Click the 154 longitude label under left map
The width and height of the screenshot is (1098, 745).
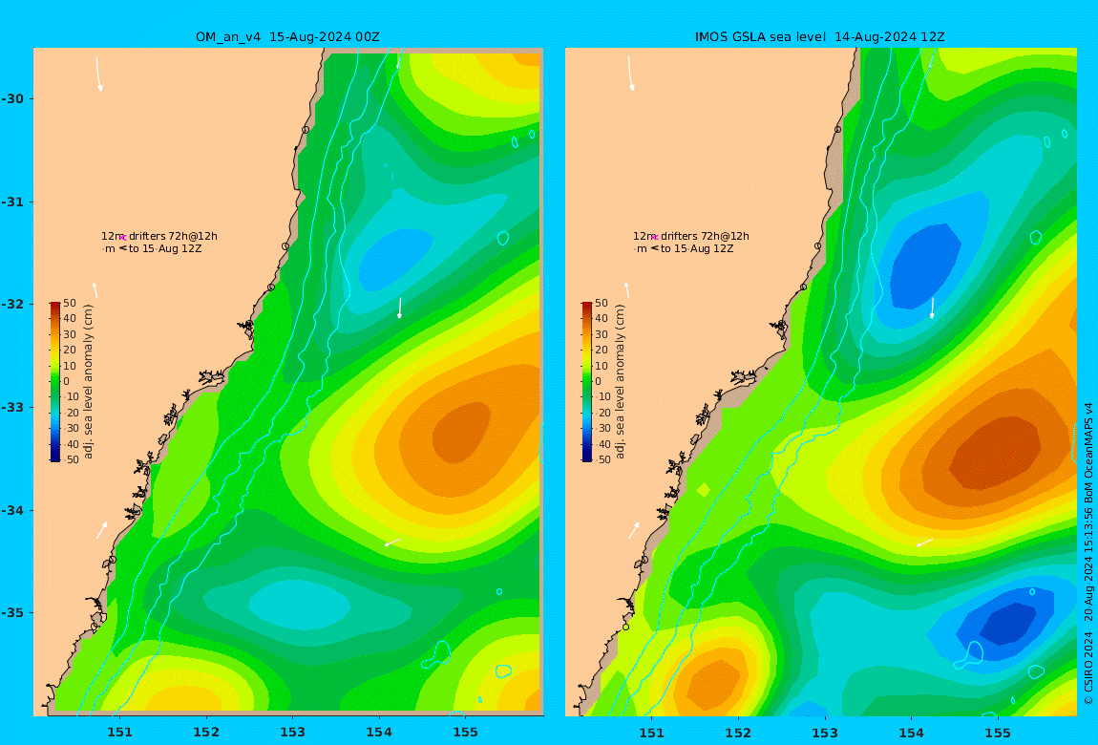pyautogui.click(x=379, y=733)
